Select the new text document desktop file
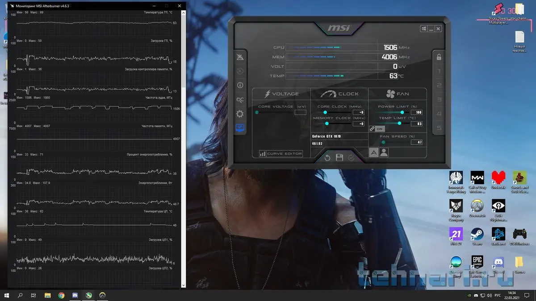This screenshot has width=536, height=301. pyautogui.click(x=519, y=42)
